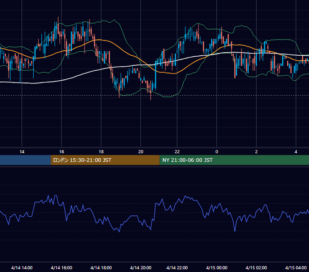The image size is (309, 272).
Task: Click the hour label 14 on time axis
Action: click(x=22, y=152)
